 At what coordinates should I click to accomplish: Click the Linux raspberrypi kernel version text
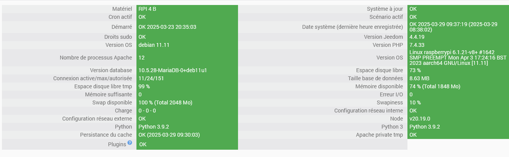[x=458, y=58]
